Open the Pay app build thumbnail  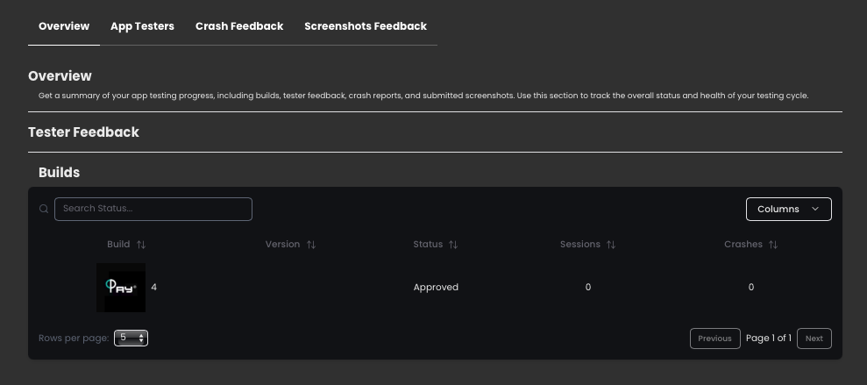[121, 288]
